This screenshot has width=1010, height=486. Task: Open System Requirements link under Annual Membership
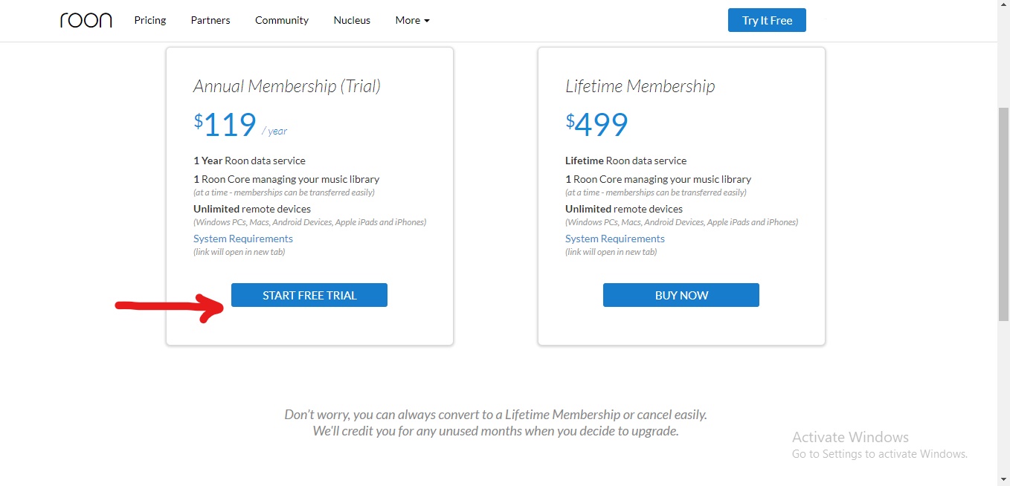(x=243, y=239)
